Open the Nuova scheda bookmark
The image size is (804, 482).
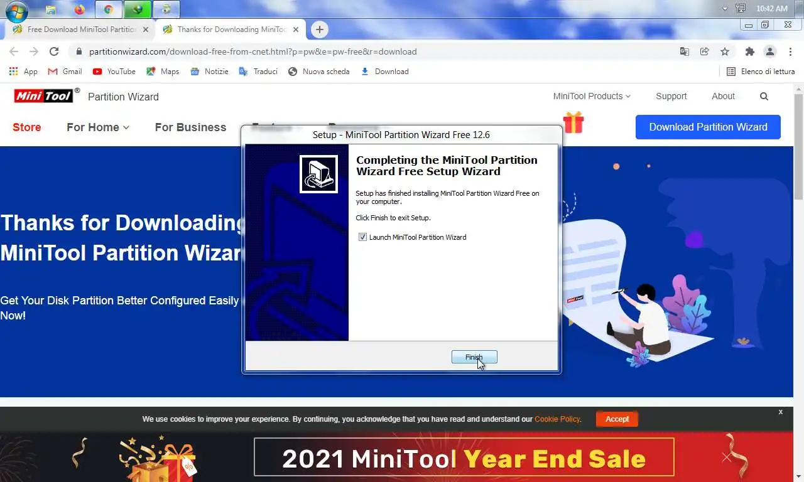318,72
